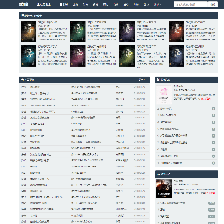Open the soldier book cover in lower sidebar

coord(164,189)
